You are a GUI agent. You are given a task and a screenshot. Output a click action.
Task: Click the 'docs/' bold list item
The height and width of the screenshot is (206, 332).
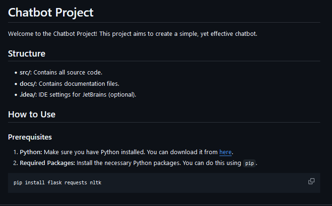pyautogui.click(x=28, y=84)
